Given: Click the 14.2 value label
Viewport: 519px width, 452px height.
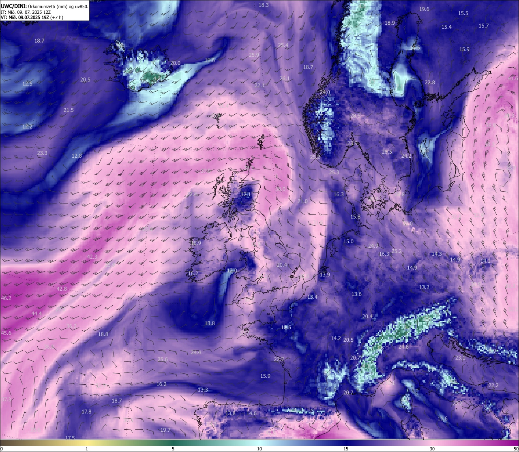Looking at the screenshot, I should [x=336, y=338].
